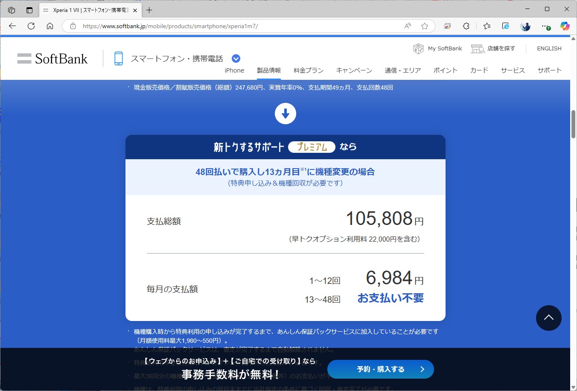The width and height of the screenshot is (577, 391).
Task: Click the SoftBank logo
Action: tap(52, 58)
